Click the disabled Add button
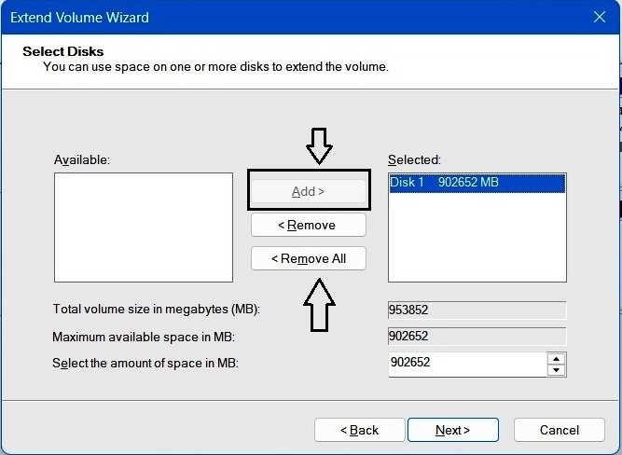Screen dimensions: 622x455 pyautogui.click(x=309, y=191)
